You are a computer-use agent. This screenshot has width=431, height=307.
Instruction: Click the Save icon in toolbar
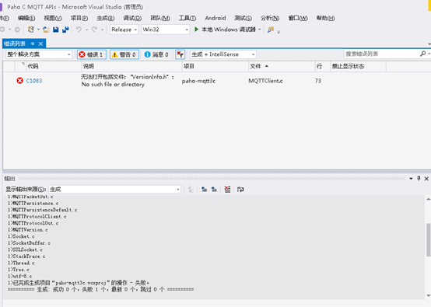[x=56, y=30]
